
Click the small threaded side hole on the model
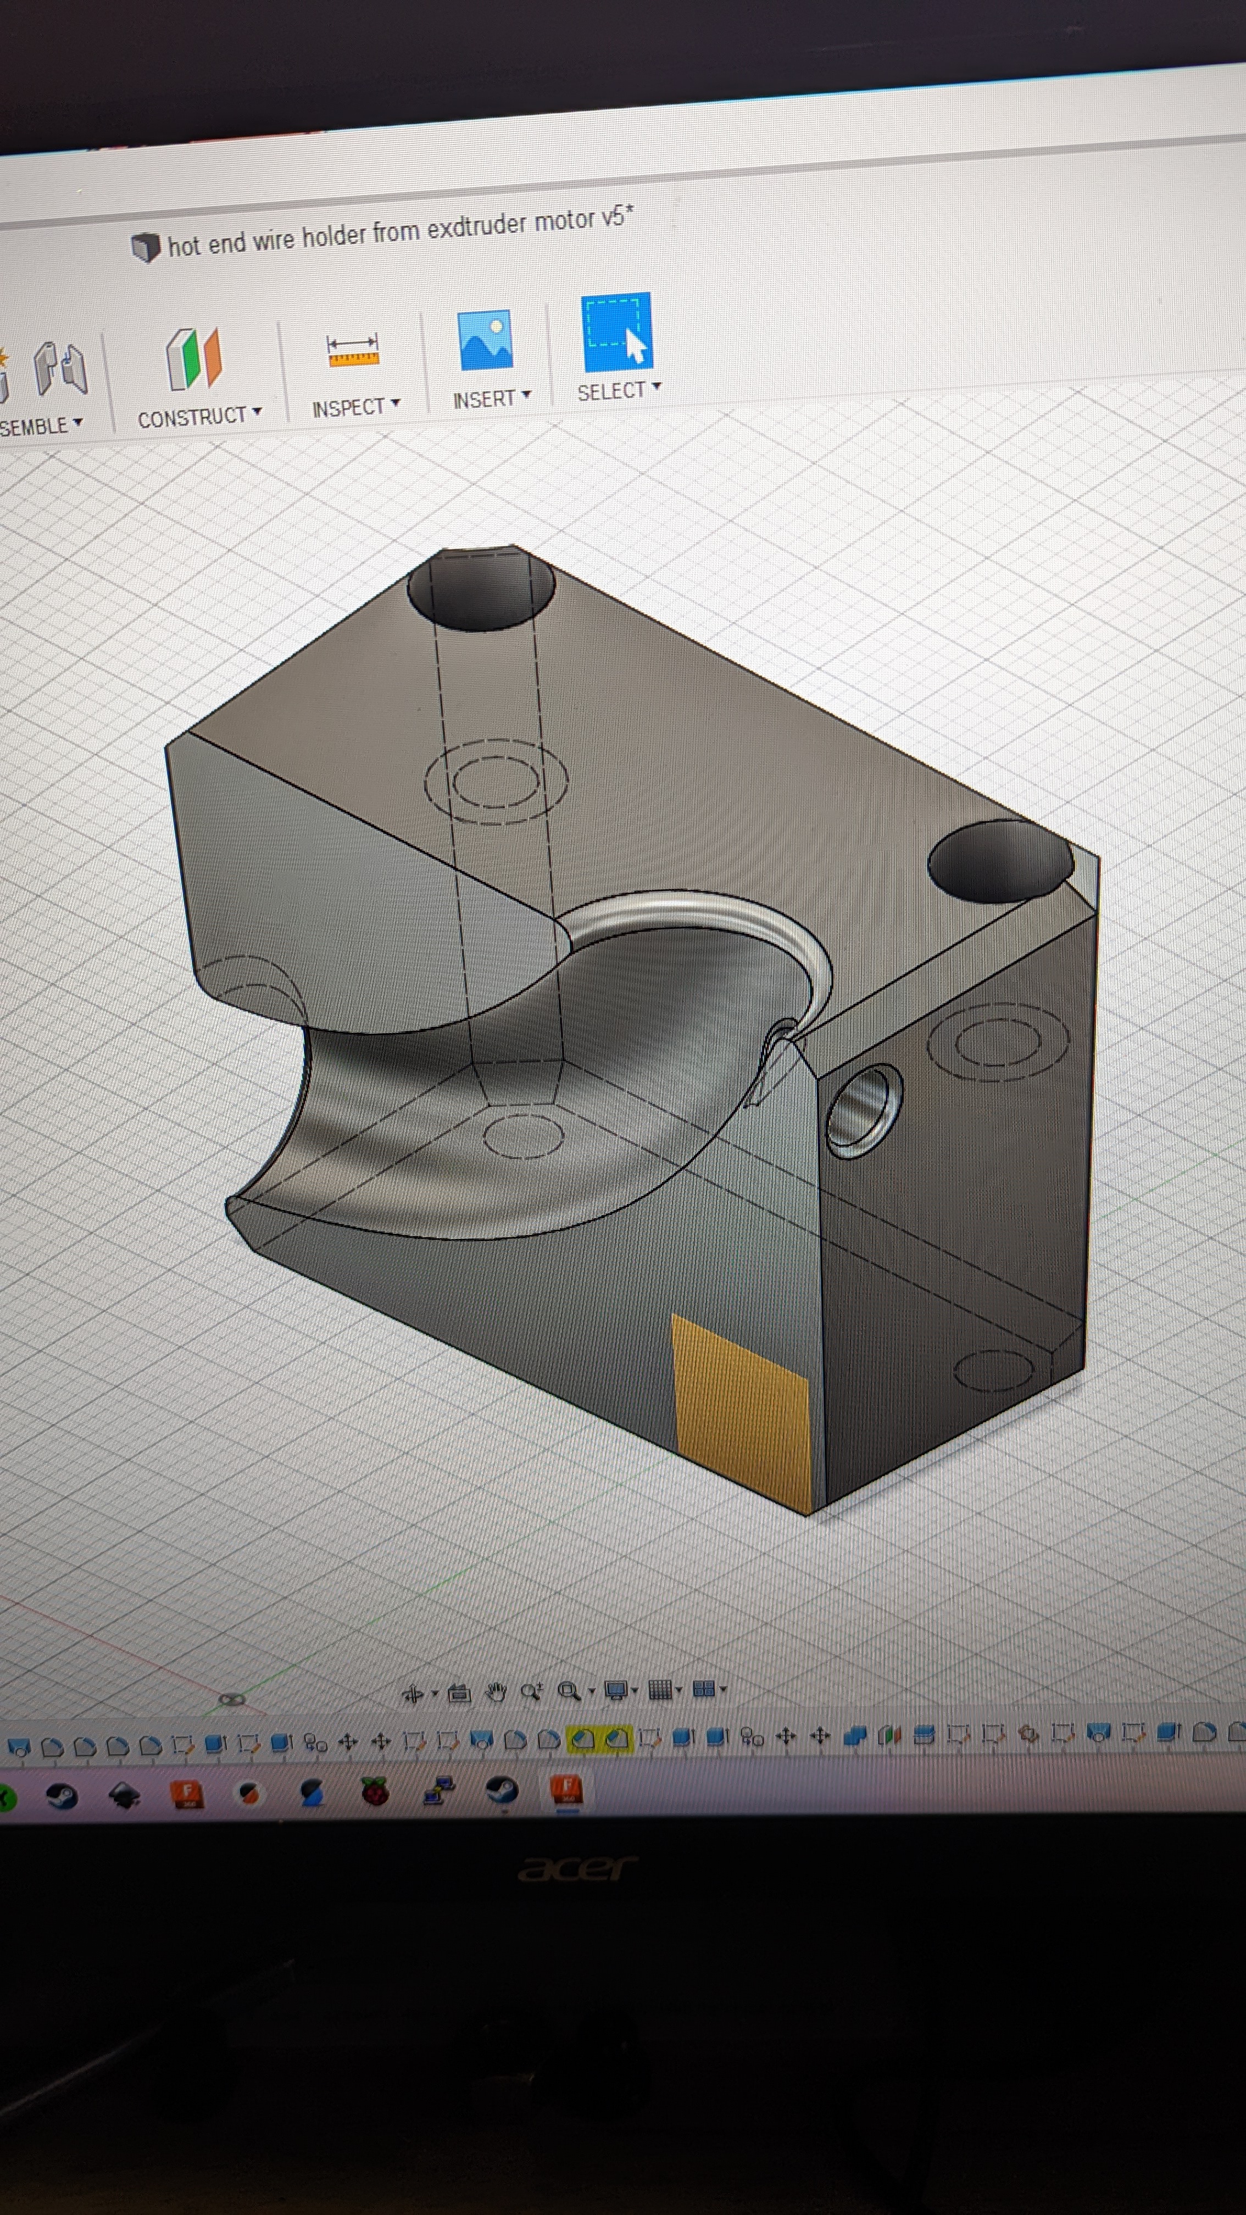click(x=864, y=1111)
